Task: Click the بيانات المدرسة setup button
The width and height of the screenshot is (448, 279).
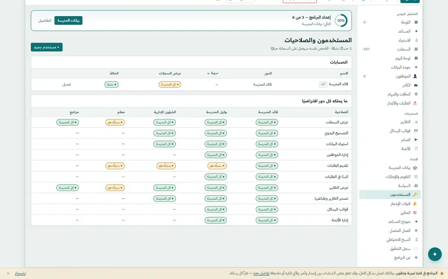Action: (x=68, y=21)
